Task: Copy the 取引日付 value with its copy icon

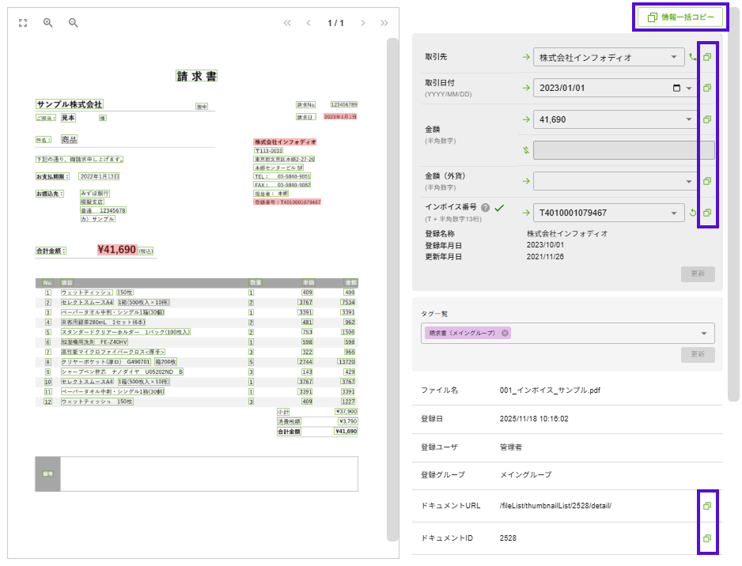Action: point(707,88)
